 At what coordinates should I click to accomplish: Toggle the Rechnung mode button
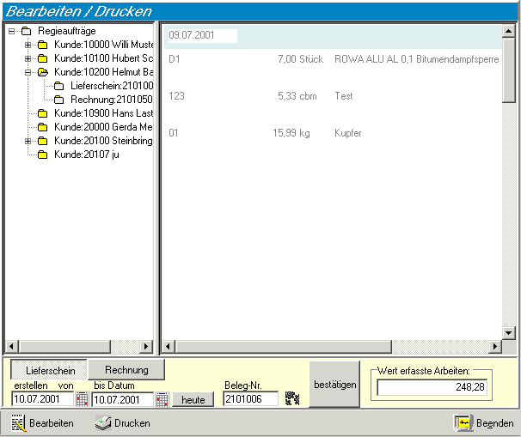click(x=126, y=370)
